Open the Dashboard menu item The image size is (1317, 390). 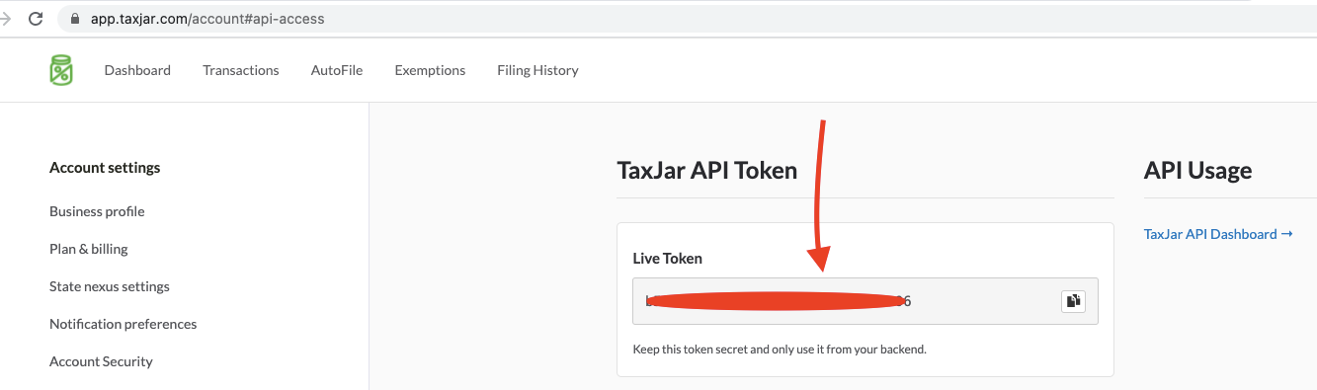click(x=137, y=70)
